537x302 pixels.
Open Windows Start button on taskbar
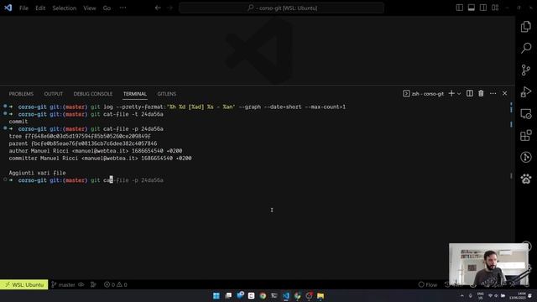[216, 295]
